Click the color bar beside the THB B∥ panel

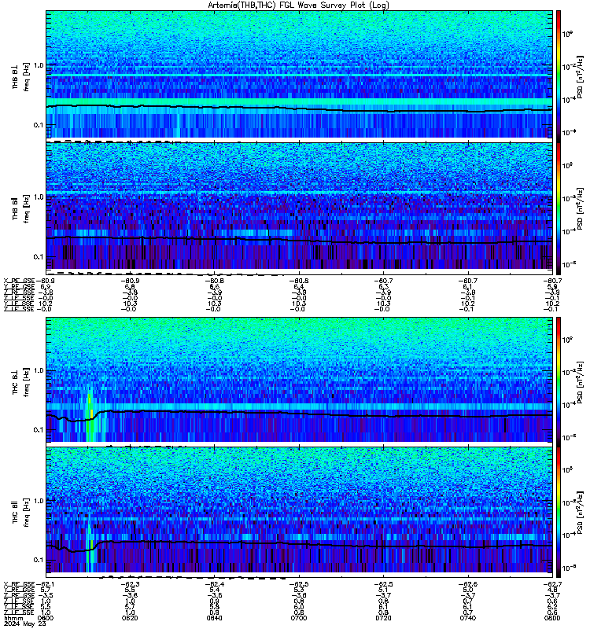pos(559,208)
